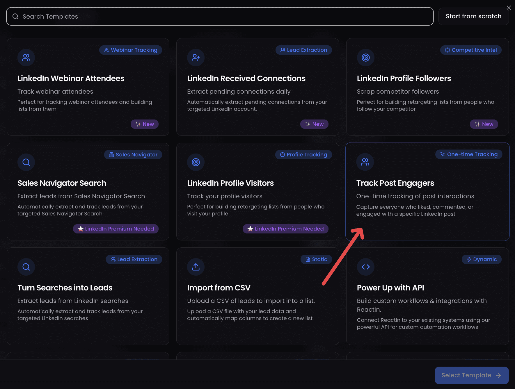Click the Competitive Intel badge

click(470, 50)
